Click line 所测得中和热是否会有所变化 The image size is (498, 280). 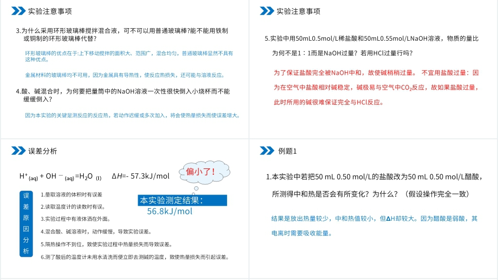coord(370,194)
